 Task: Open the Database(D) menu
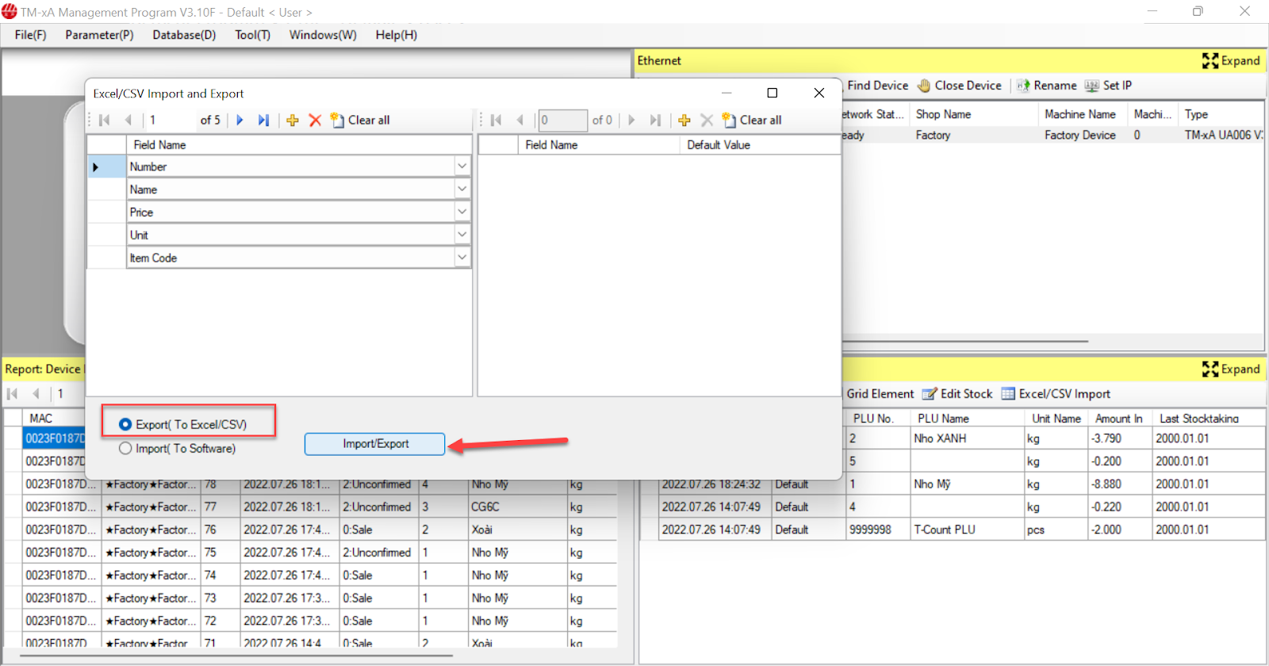point(184,35)
